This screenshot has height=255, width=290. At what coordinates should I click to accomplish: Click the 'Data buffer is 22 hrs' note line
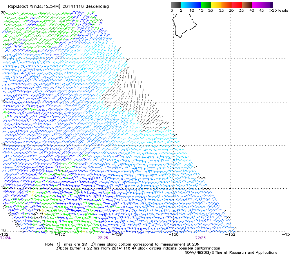[138, 248]
